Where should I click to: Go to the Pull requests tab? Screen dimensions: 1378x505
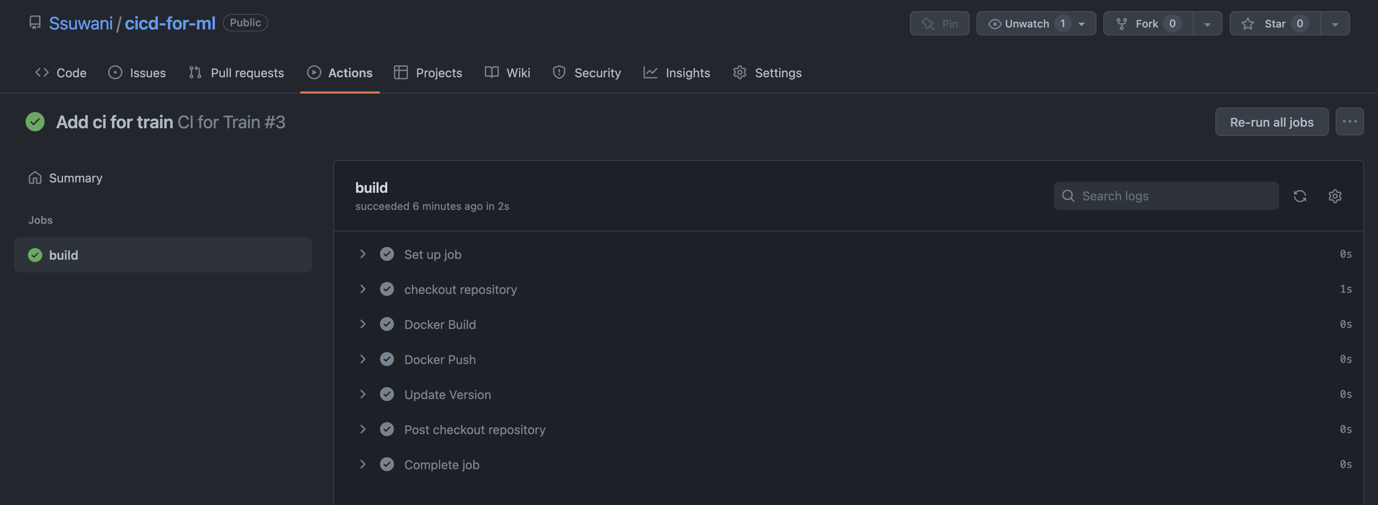click(236, 72)
